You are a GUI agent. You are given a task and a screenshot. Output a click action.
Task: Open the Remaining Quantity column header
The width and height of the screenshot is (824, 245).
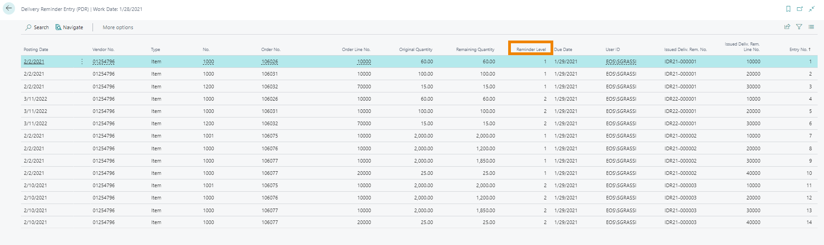(475, 49)
